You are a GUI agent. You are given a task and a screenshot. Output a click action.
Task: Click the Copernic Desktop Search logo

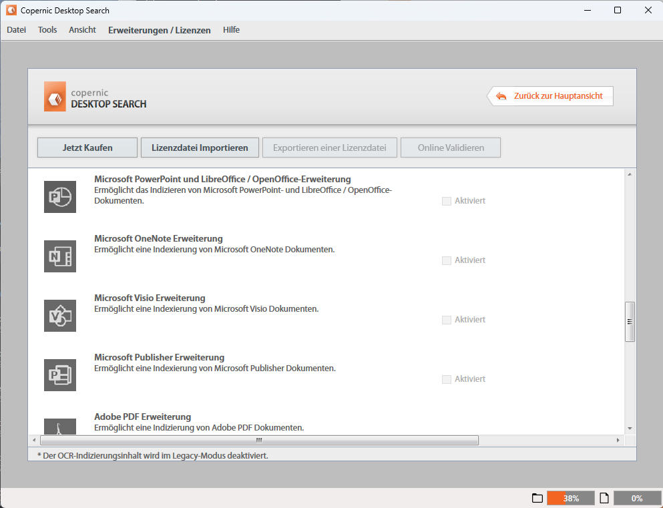[87, 96]
